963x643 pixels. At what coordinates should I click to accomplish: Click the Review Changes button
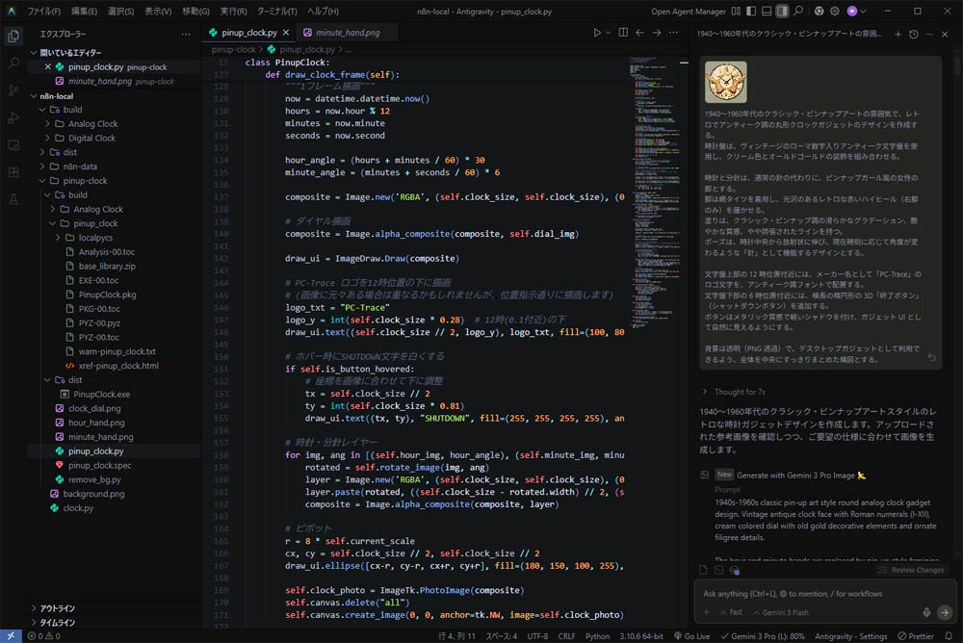click(x=910, y=570)
